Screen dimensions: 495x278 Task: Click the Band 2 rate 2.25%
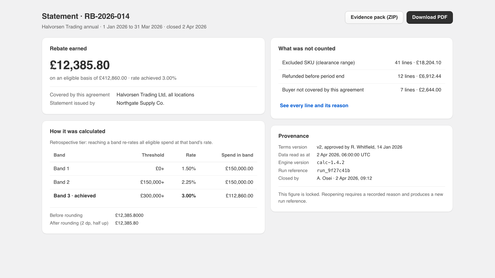pyautogui.click(x=189, y=182)
